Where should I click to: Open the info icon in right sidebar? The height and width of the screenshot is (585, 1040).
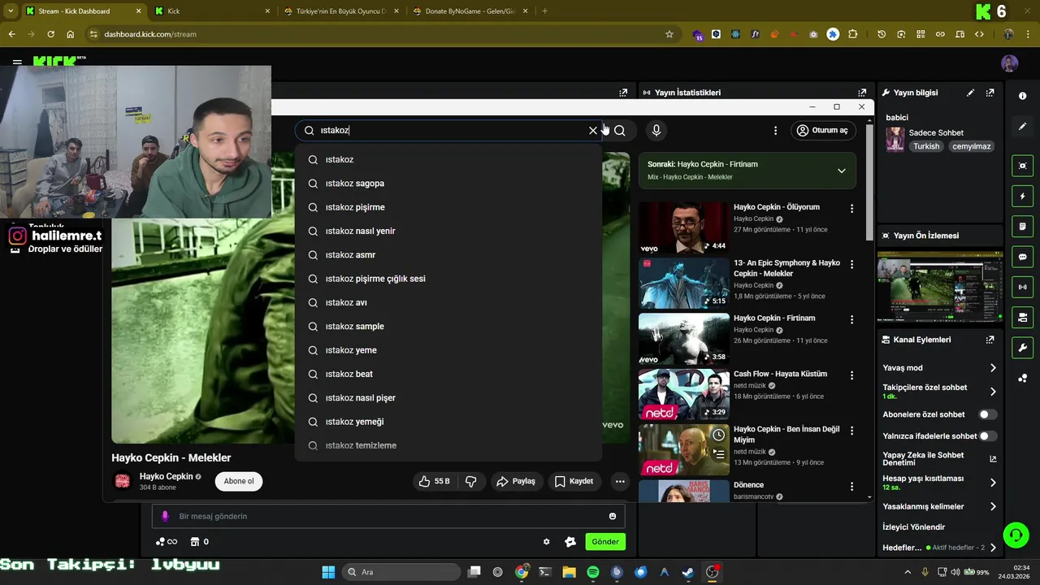[x=1022, y=96]
